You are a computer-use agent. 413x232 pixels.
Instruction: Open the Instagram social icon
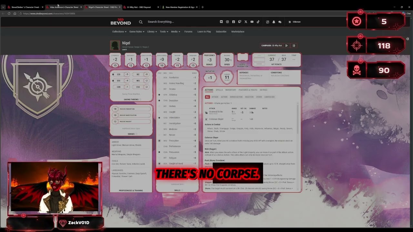click(x=227, y=22)
